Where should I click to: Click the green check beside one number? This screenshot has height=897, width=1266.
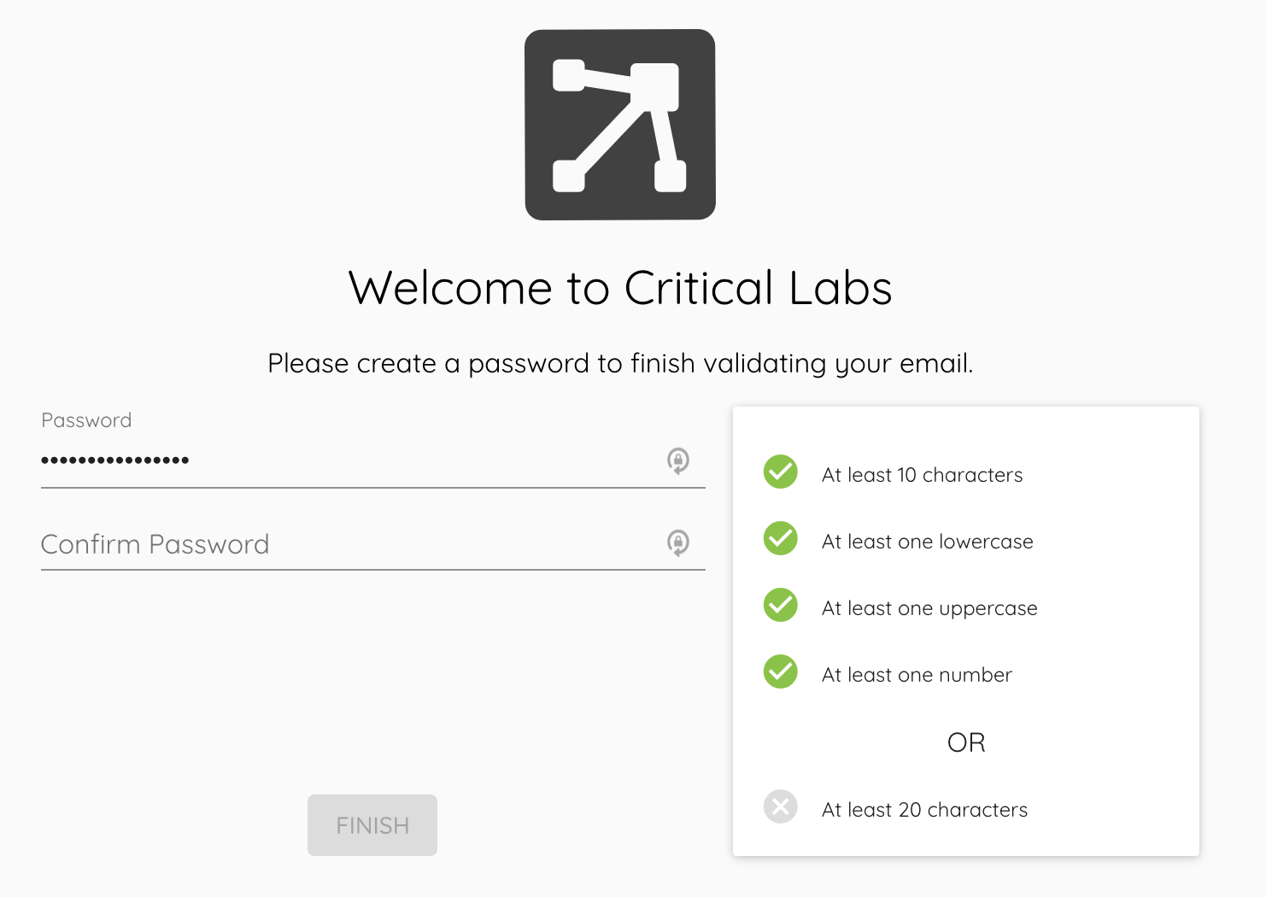(x=781, y=671)
